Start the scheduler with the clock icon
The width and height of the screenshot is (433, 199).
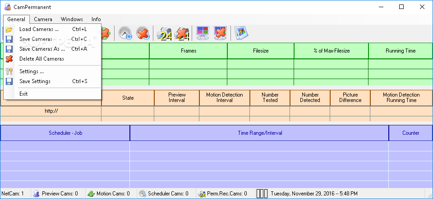point(125,33)
